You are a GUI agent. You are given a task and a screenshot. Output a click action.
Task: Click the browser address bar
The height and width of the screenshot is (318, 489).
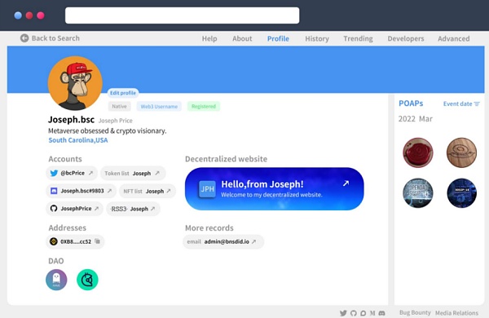pyautogui.click(x=182, y=15)
